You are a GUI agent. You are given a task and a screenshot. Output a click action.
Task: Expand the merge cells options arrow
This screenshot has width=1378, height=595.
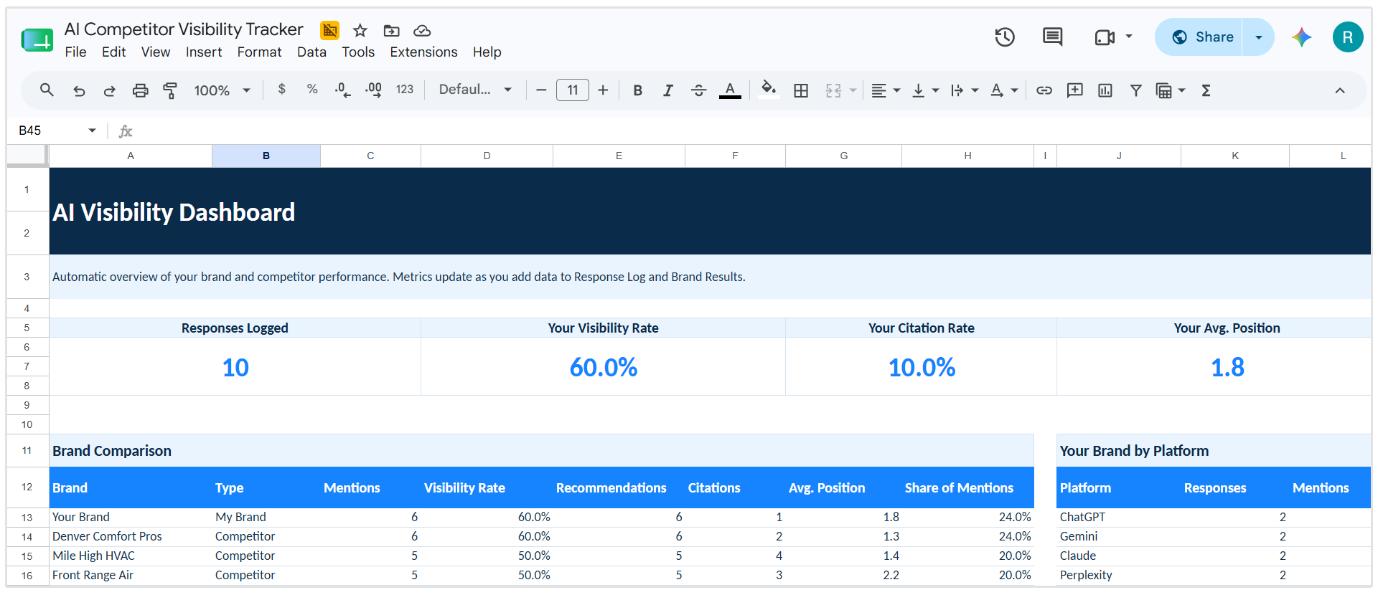coord(853,90)
